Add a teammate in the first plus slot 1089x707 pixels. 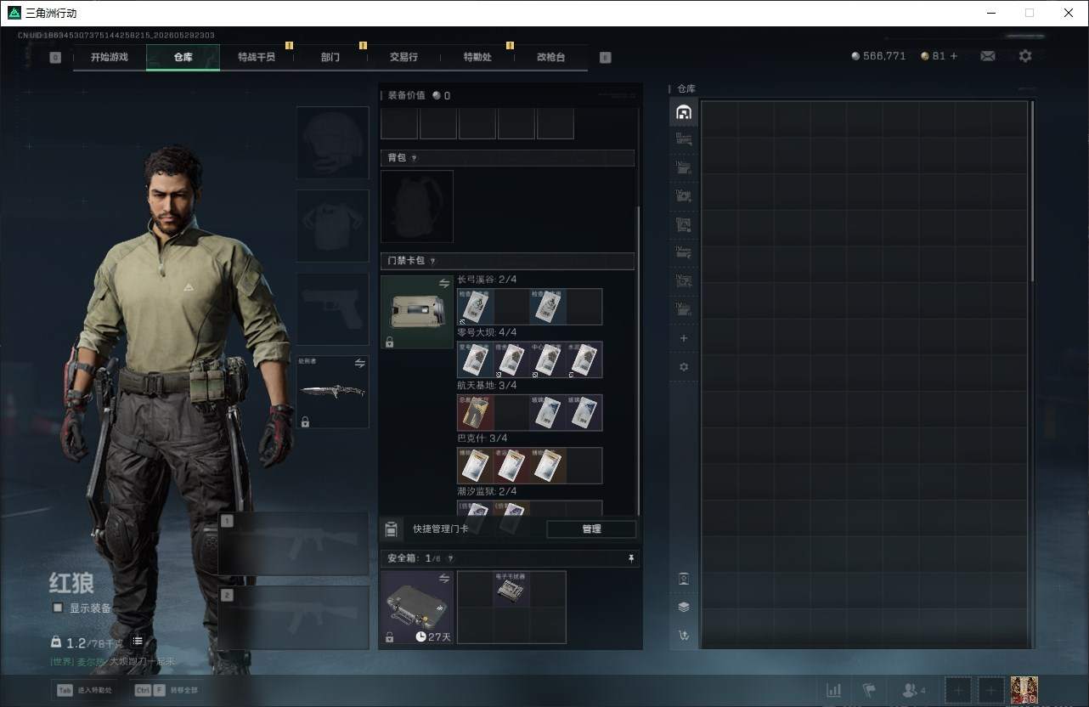pyautogui.click(x=957, y=690)
